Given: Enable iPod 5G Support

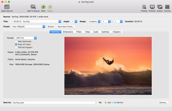Looking at the screenshot, I should (x=16, y=47).
